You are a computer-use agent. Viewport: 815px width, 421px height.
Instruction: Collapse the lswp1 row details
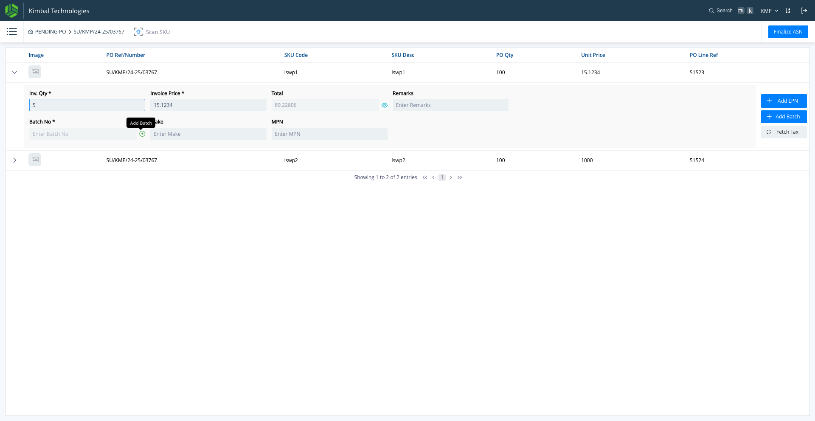[x=15, y=73]
